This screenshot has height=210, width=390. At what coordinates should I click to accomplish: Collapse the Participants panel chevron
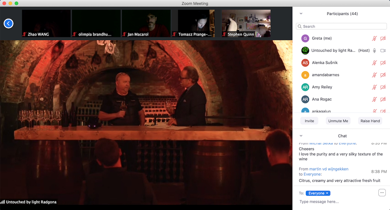tap(301, 14)
